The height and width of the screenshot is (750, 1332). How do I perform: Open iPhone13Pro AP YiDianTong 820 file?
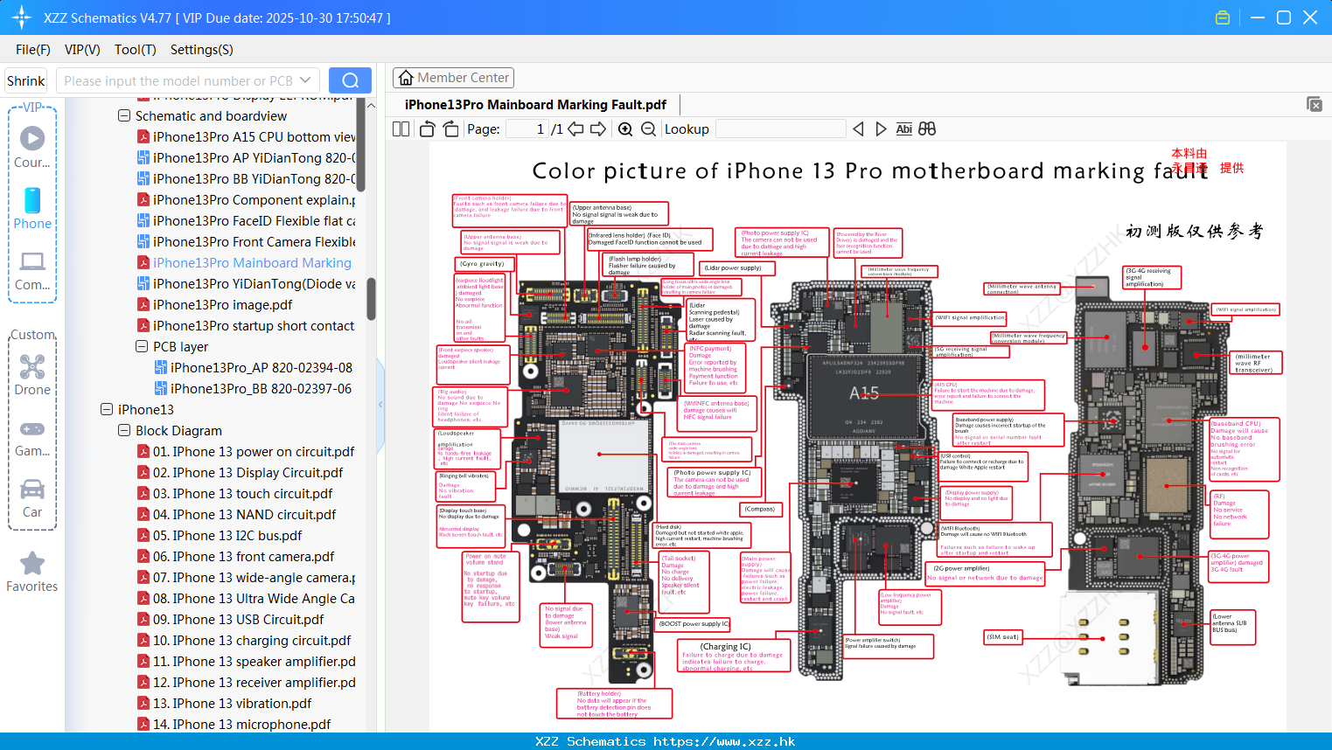pos(247,157)
